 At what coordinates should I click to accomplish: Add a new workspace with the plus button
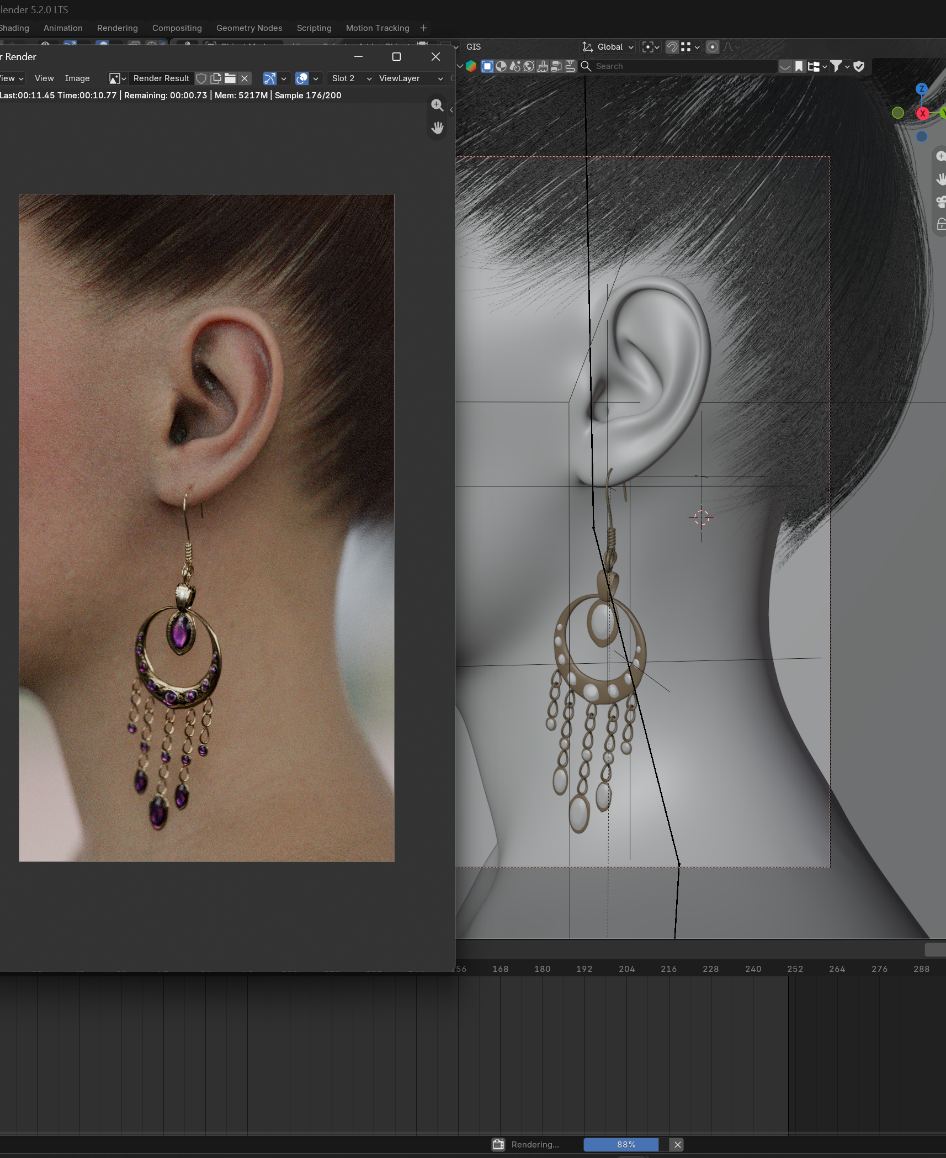point(423,28)
